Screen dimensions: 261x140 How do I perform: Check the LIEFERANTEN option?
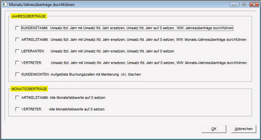tap(17, 51)
